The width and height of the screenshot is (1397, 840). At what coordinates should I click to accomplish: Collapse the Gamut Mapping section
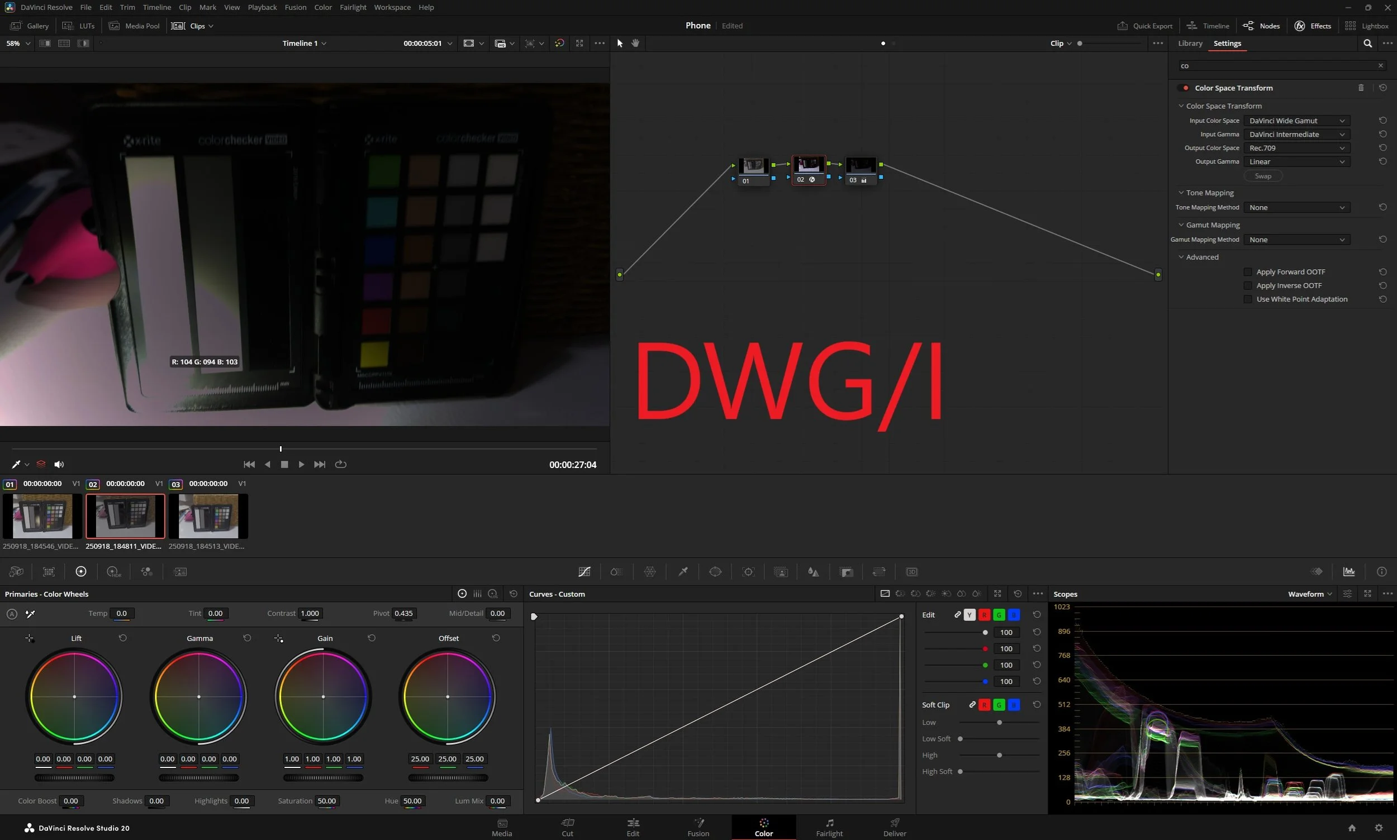coord(1181,225)
